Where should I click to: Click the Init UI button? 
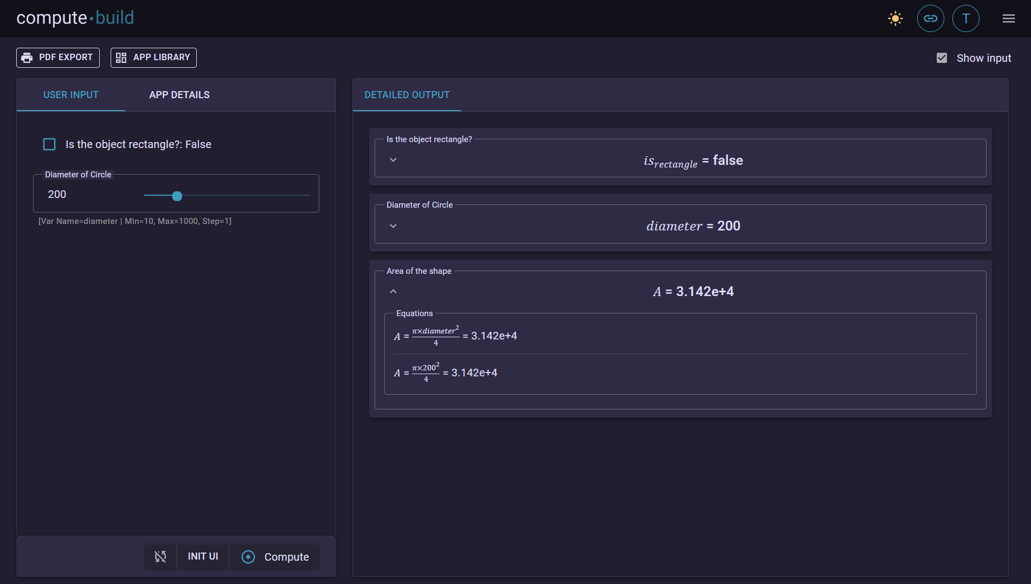click(x=202, y=556)
